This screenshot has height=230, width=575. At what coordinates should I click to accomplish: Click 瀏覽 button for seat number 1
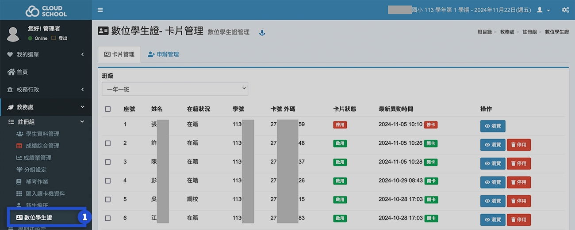tap(492, 126)
